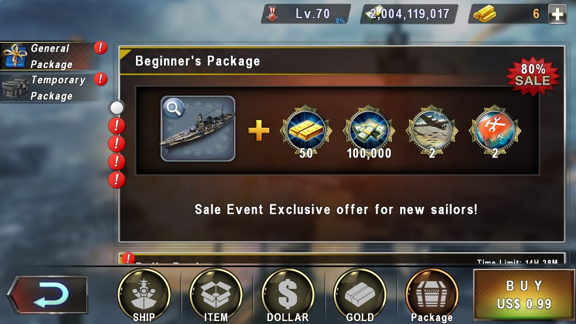The height and width of the screenshot is (324, 576).
Task: Tap the bomber airstrike reward icon
Action: coord(432,131)
